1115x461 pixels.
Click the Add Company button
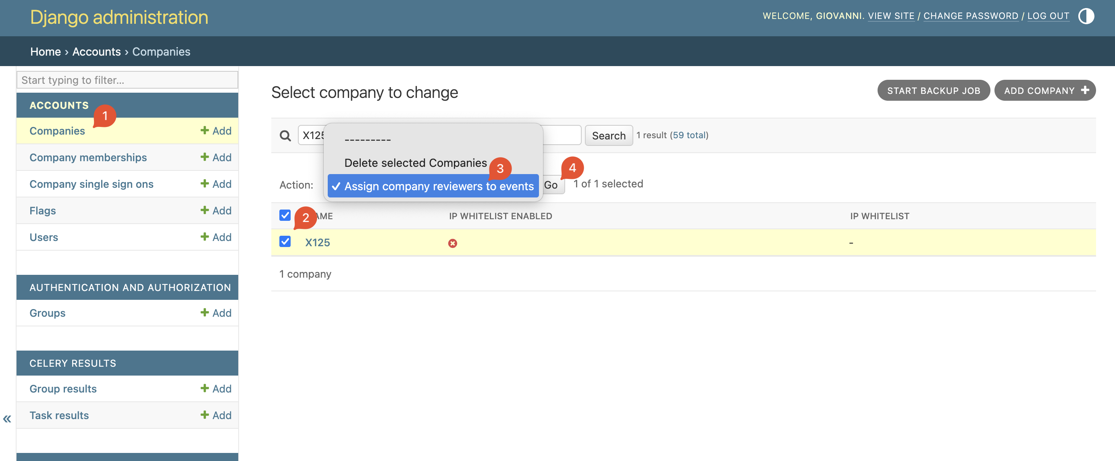click(x=1044, y=91)
